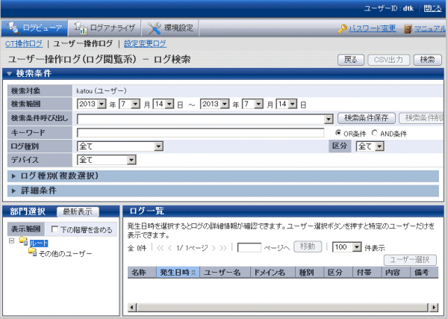Check 下の階層を含める checkbox

pyautogui.click(x=55, y=229)
